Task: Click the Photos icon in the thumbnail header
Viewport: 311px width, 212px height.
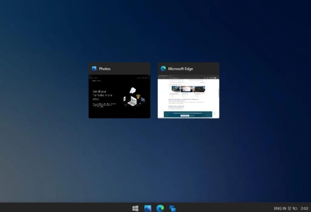Action: click(94, 68)
